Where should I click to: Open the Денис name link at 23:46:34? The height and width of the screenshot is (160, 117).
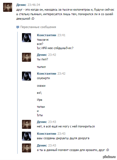[21, 5]
